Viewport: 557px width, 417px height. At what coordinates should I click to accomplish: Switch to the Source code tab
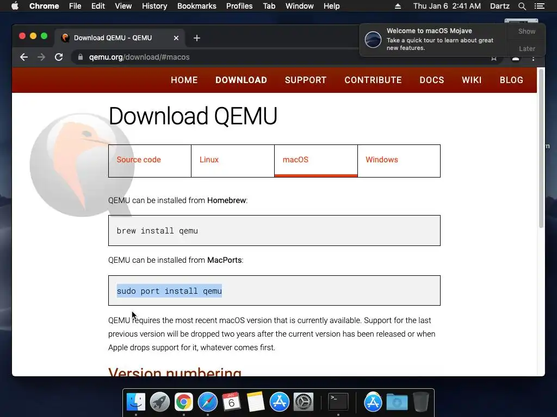(150, 161)
